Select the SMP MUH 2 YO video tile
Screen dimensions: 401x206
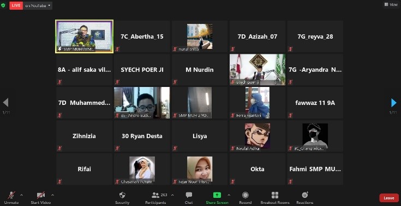200,103
